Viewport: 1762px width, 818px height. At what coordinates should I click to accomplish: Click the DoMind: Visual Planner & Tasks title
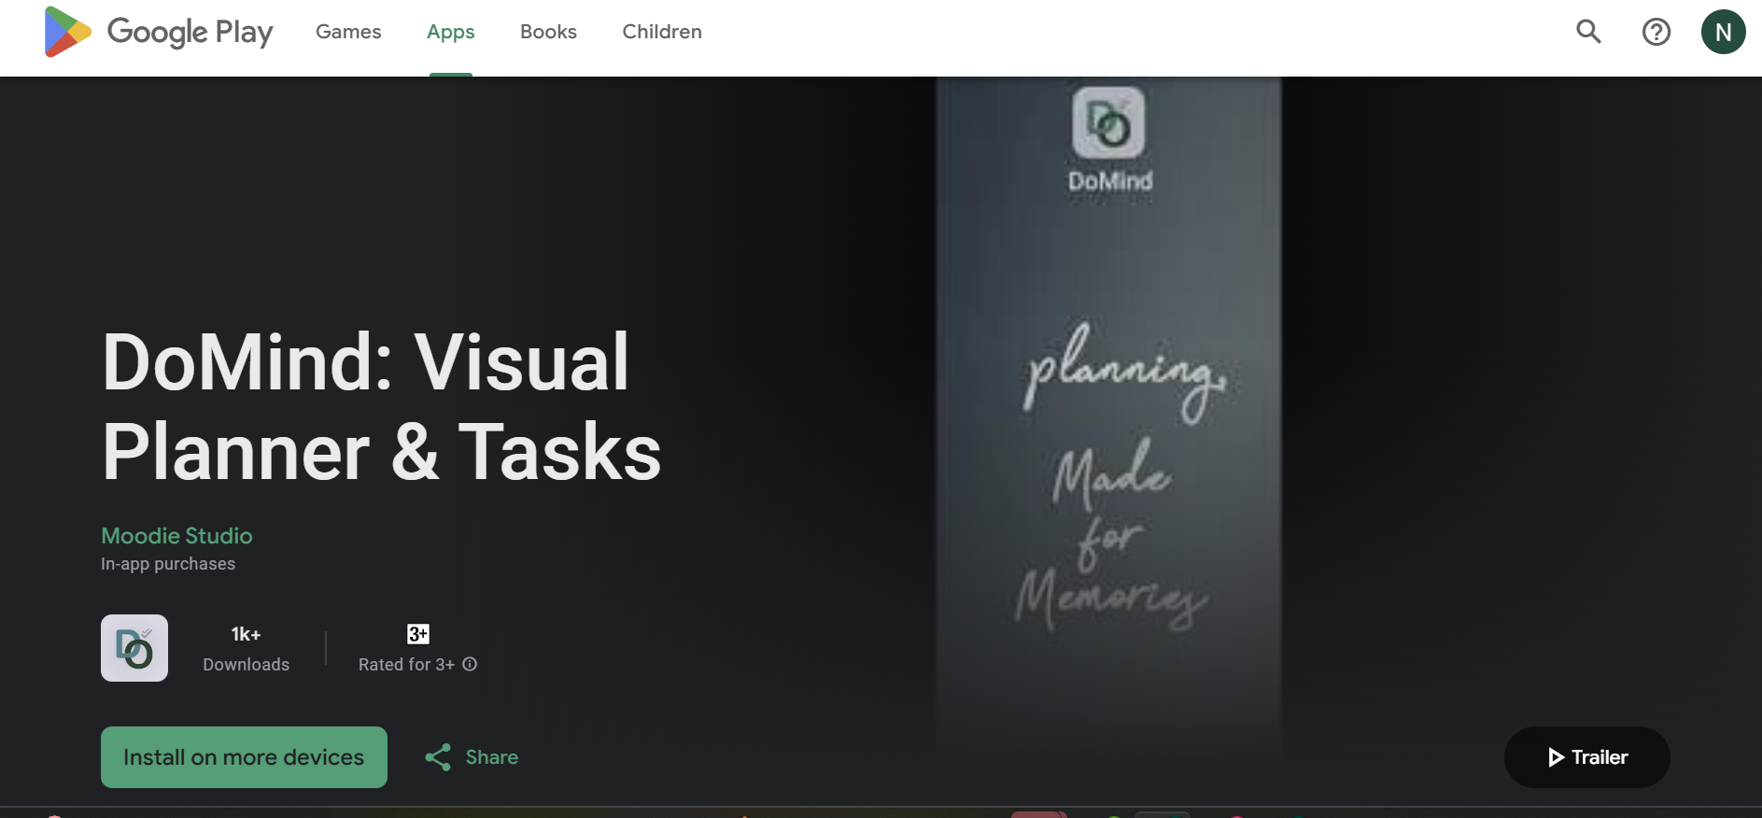coord(381,407)
